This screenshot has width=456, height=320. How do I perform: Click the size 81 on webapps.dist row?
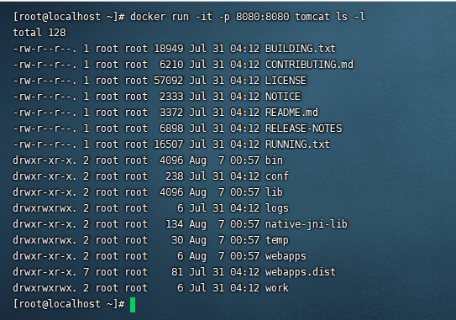(x=177, y=272)
